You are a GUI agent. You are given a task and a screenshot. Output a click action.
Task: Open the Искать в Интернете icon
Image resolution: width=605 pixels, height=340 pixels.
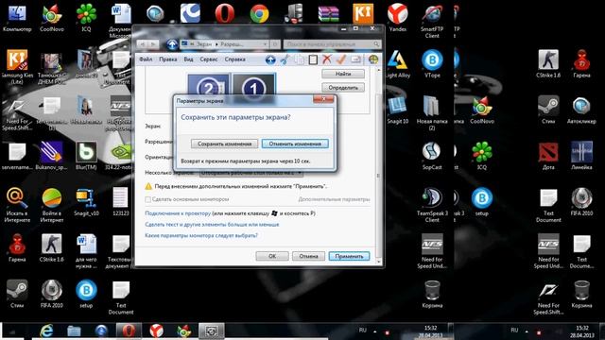click(x=17, y=205)
